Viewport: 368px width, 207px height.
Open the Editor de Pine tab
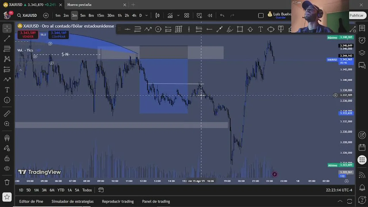(31, 201)
